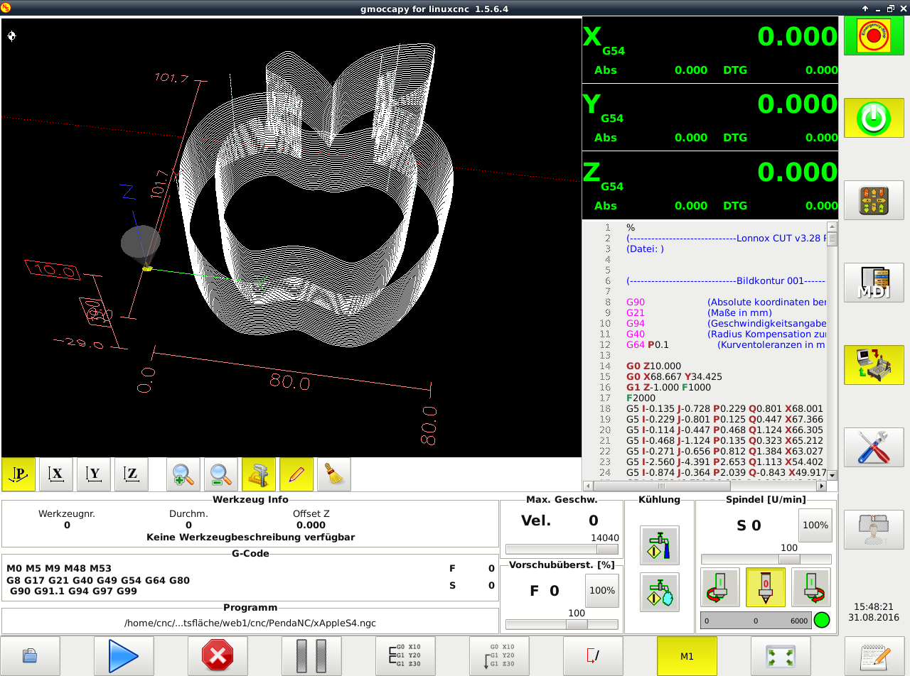Toggle mist coolant
The height and width of the screenshot is (676, 910).
click(x=660, y=592)
